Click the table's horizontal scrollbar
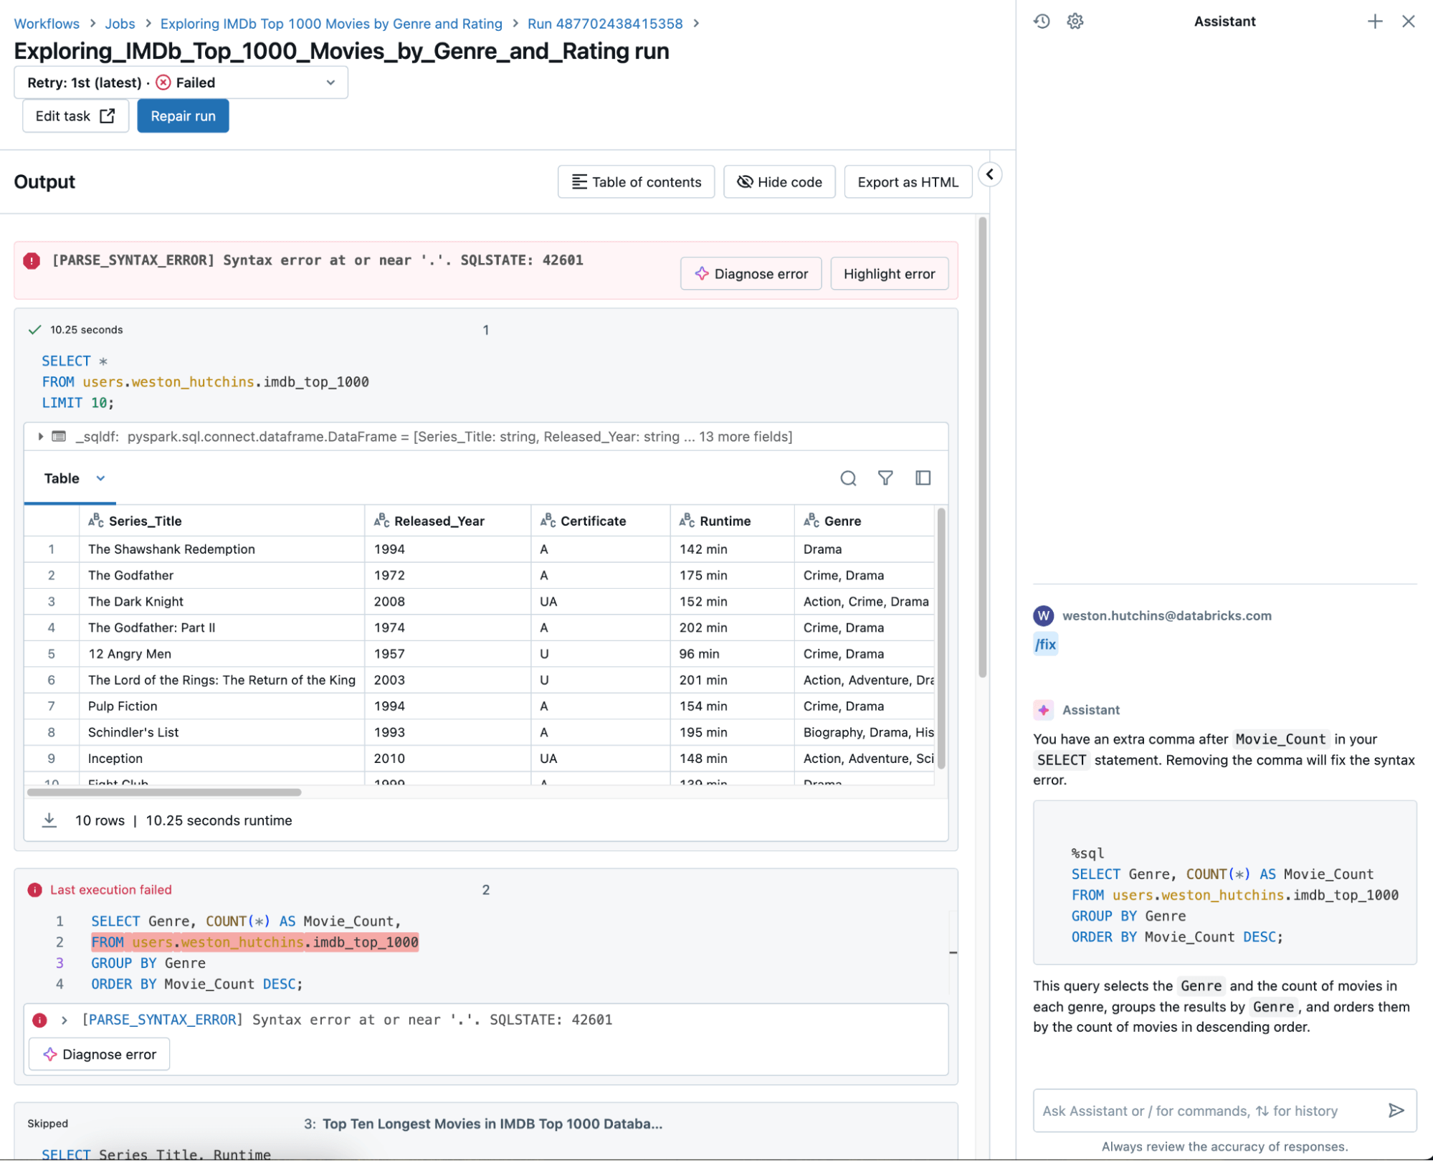 coord(164,792)
